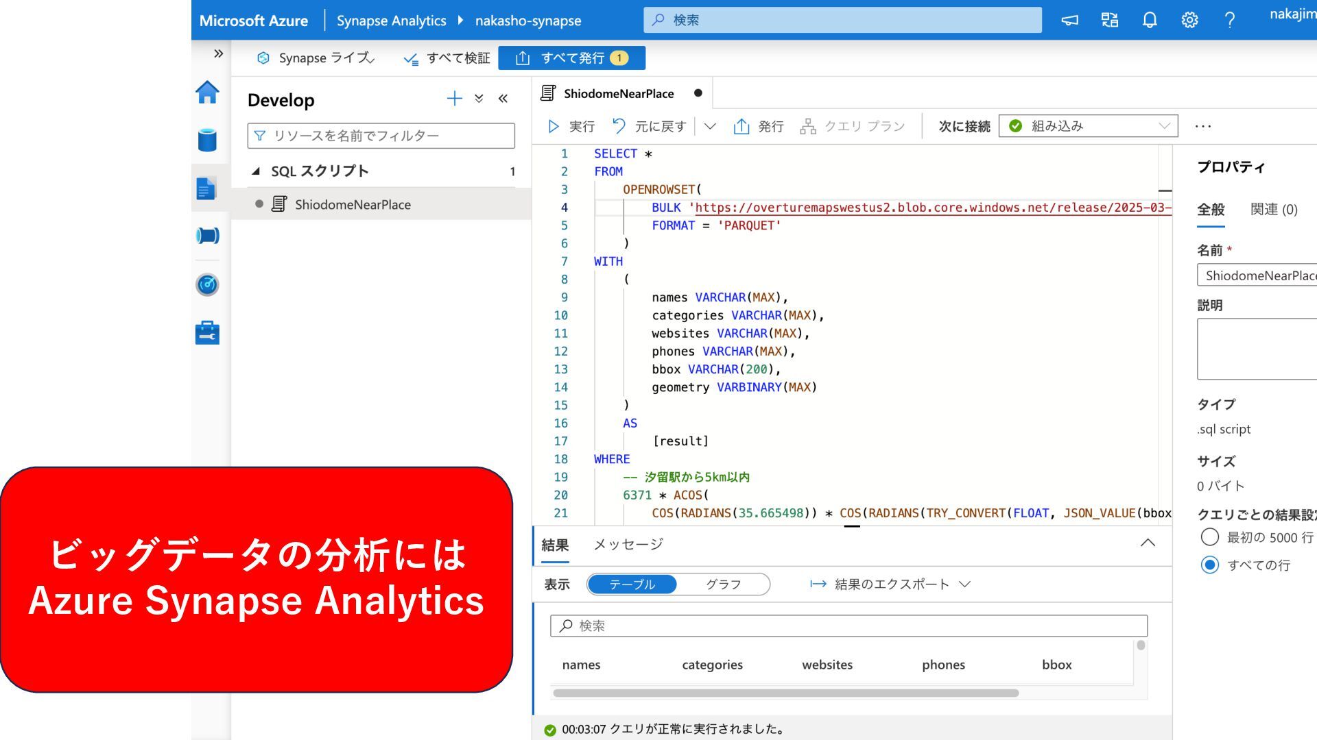Switch results view to グラフ
This screenshot has height=740, width=1317.
pyautogui.click(x=723, y=584)
